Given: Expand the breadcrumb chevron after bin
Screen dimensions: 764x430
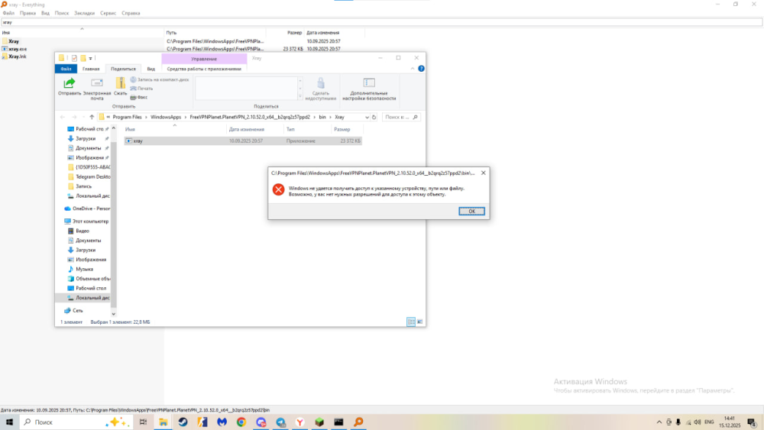Looking at the screenshot, I should pyautogui.click(x=330, y=118).
